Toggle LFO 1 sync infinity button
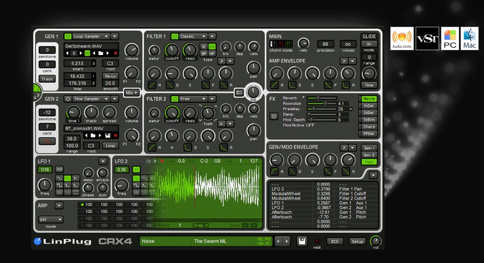The image size is (484, 263). point(59,169)
